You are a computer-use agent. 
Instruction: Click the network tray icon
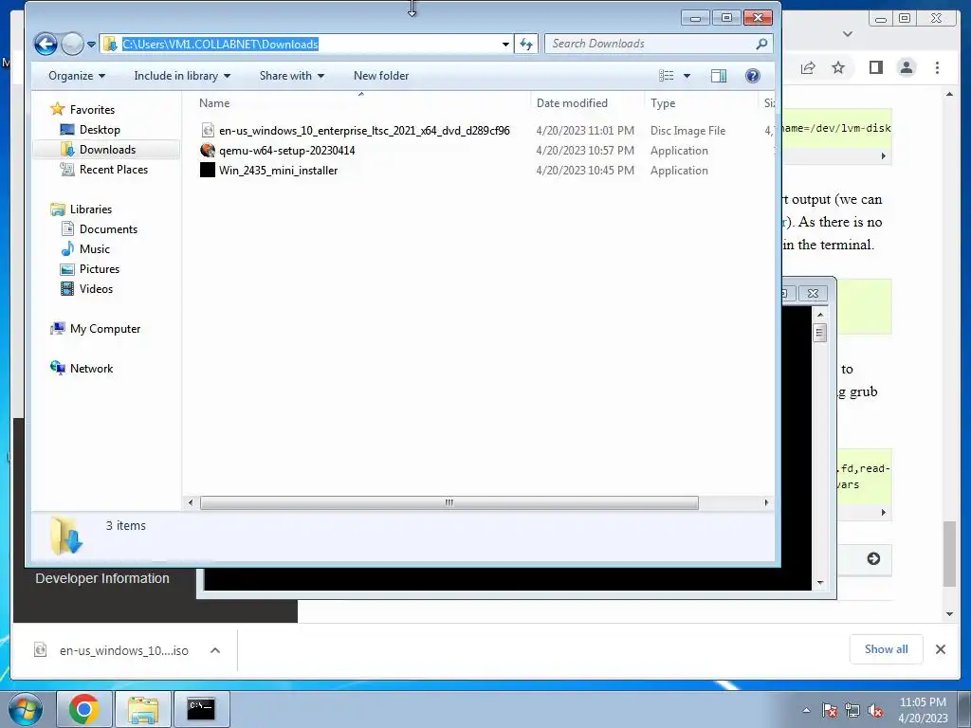click(852, 710)
